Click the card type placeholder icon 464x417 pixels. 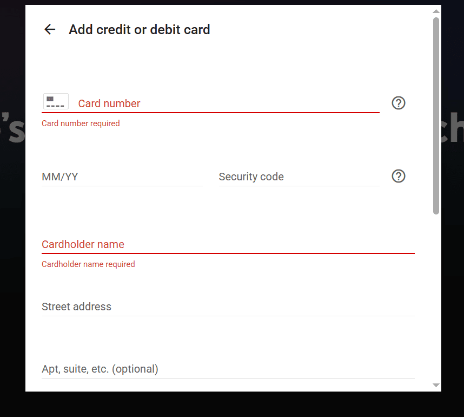56,101
